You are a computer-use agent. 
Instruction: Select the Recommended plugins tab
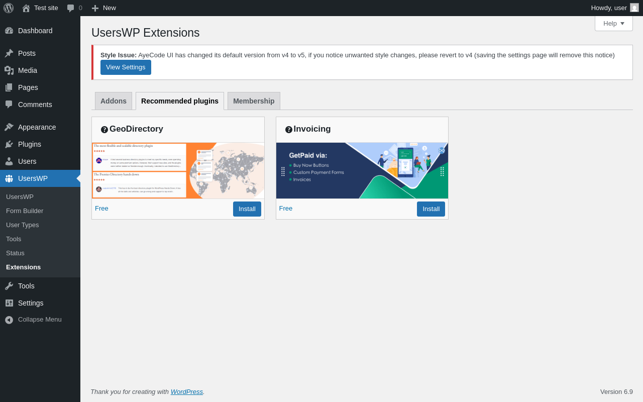[x=180, y=101]
